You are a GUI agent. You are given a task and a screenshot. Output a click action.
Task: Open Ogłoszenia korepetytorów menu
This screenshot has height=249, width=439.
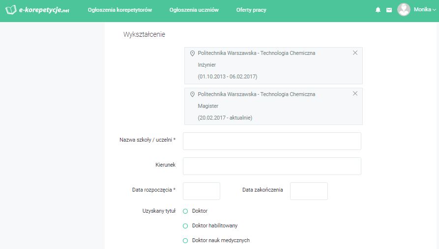point(119,10)
